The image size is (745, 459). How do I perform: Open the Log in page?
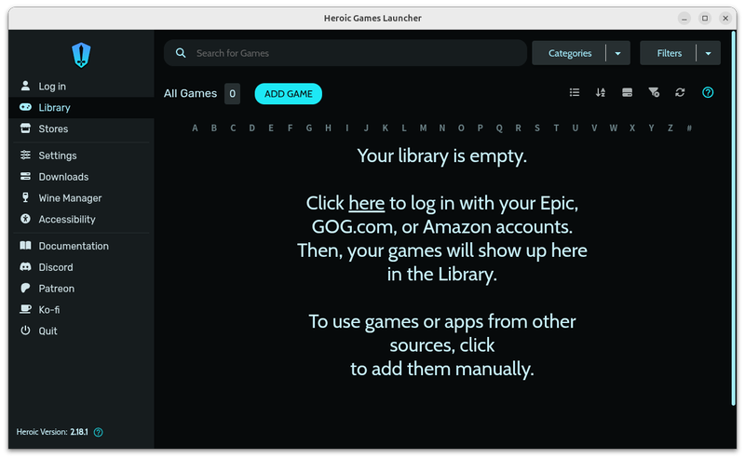click(x=81, y=86)
